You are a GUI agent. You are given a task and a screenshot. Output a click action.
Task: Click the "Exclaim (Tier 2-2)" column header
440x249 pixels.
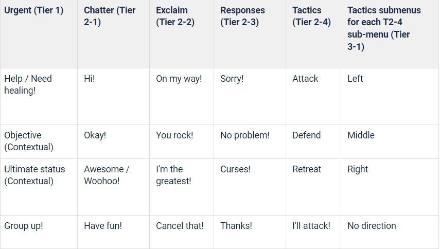tap(175, 16)
